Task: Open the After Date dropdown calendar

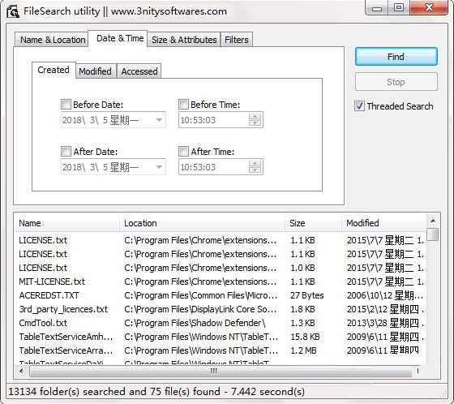Action: click(159, 167)
